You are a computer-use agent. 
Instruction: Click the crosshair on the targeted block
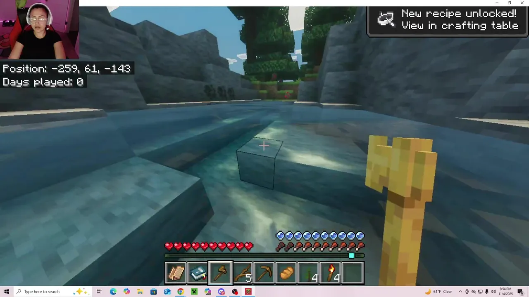tap(264, 145)
